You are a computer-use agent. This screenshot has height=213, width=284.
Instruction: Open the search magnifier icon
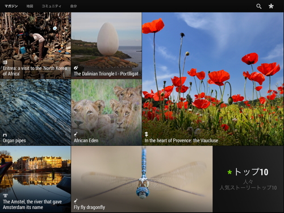pyautogui.click(x=259, y=6)
